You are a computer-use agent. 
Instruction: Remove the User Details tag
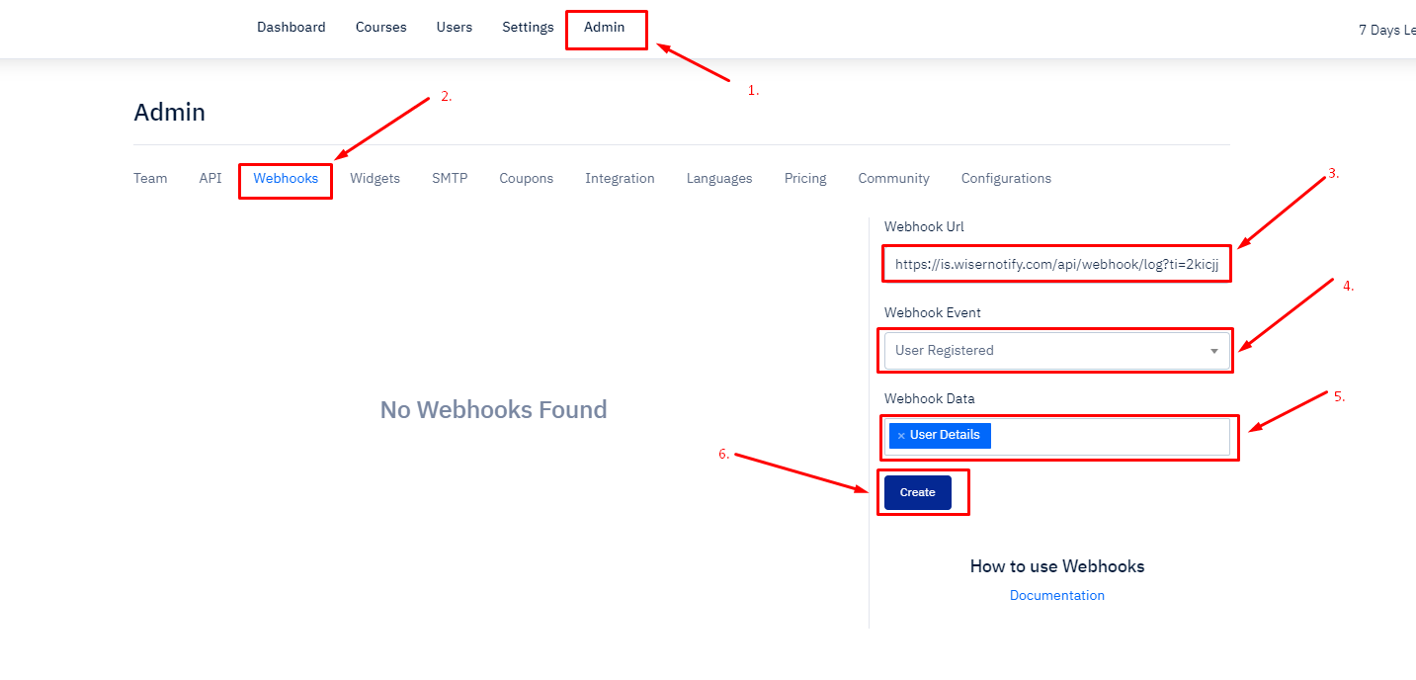click(x=901, y=436)
